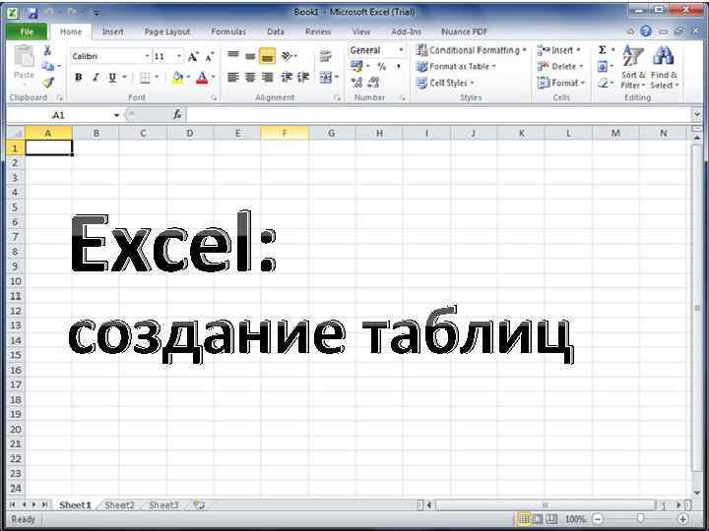Viewport: 709px width, 531px height.
Task: Click the AutoSum sigma icon
Action: click(x=603, y=50)
